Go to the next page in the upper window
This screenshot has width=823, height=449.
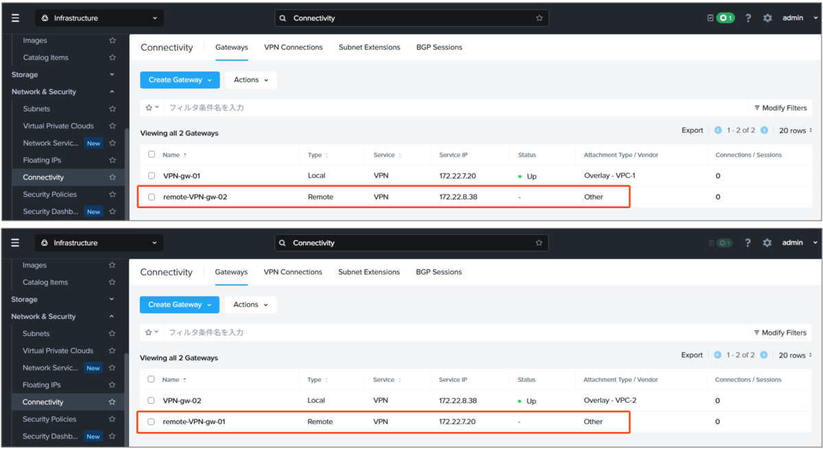pos(764,130)
